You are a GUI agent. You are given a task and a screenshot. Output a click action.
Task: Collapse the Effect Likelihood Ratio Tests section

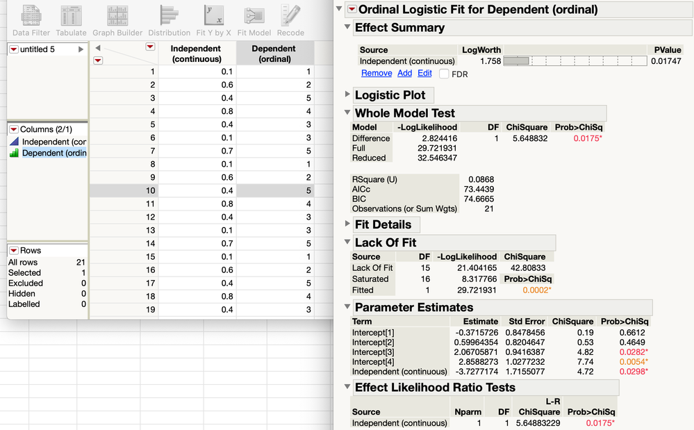[347, 386]
